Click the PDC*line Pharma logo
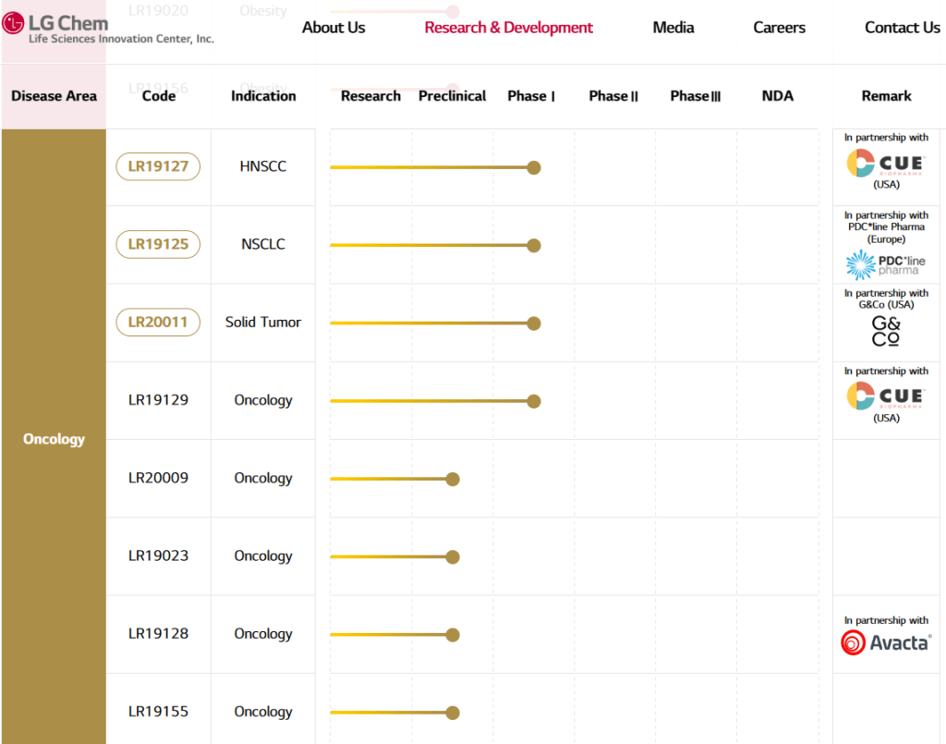The width and height of the screenshot is (946, 744). [885, 264]
